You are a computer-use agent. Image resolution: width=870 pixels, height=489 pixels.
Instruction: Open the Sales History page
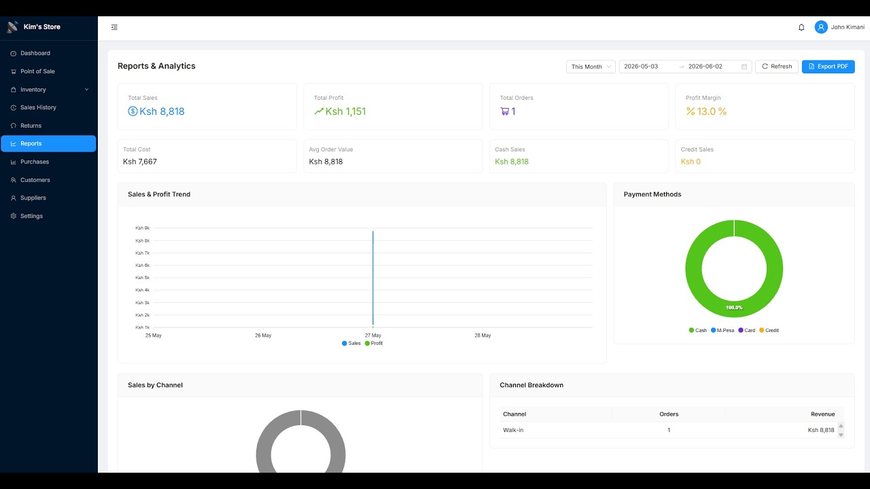point(48,107)
